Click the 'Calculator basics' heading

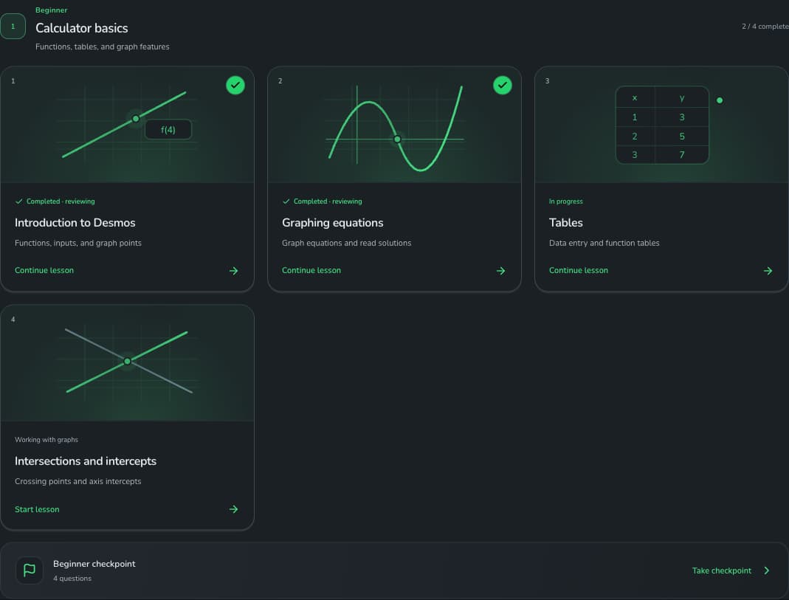pos(81,27)
